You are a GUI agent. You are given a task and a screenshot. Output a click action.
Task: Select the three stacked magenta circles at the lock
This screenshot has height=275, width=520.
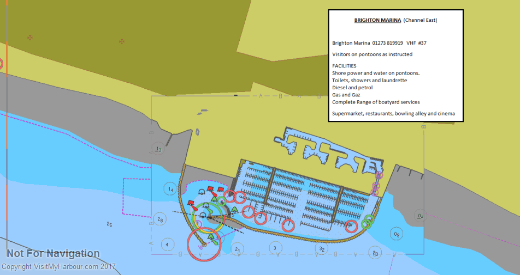(377, 184)
